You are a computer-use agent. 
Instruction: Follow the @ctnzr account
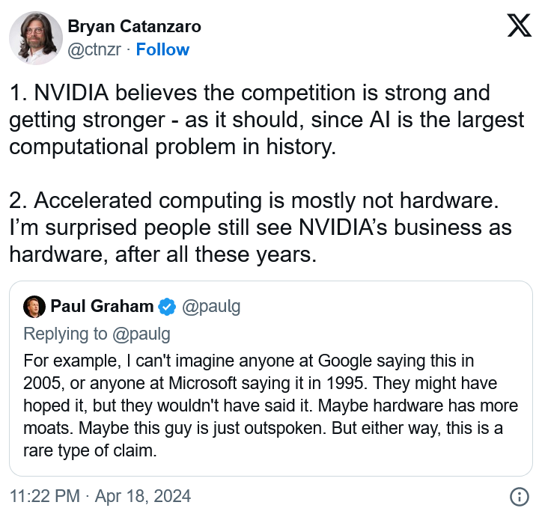click(x=162, y=49)
